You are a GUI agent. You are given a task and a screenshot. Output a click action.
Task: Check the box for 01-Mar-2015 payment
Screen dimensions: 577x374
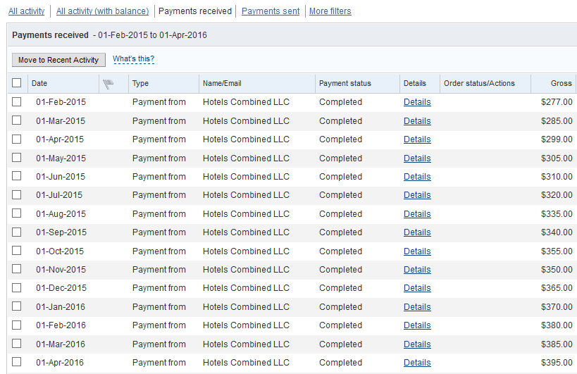(17, 120)
